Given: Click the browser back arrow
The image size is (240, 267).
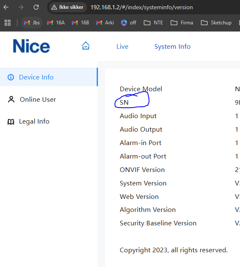Looking at the screenshot, I should [6, 7].
